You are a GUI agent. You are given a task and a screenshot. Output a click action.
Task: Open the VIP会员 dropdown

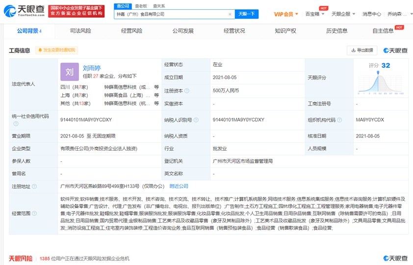pos(286,14)
